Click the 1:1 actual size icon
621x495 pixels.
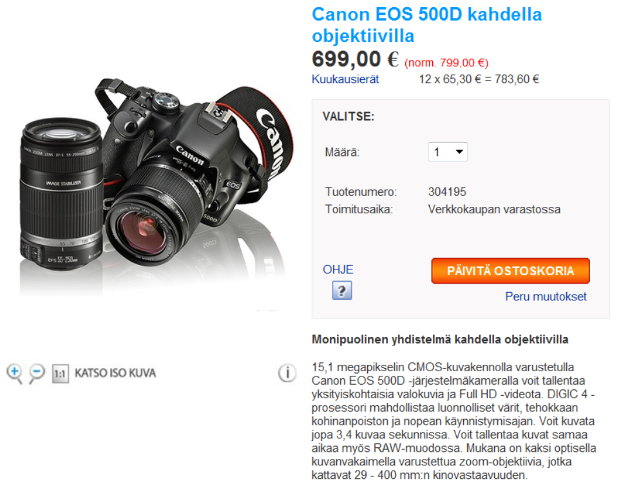[x=60, y=374]
